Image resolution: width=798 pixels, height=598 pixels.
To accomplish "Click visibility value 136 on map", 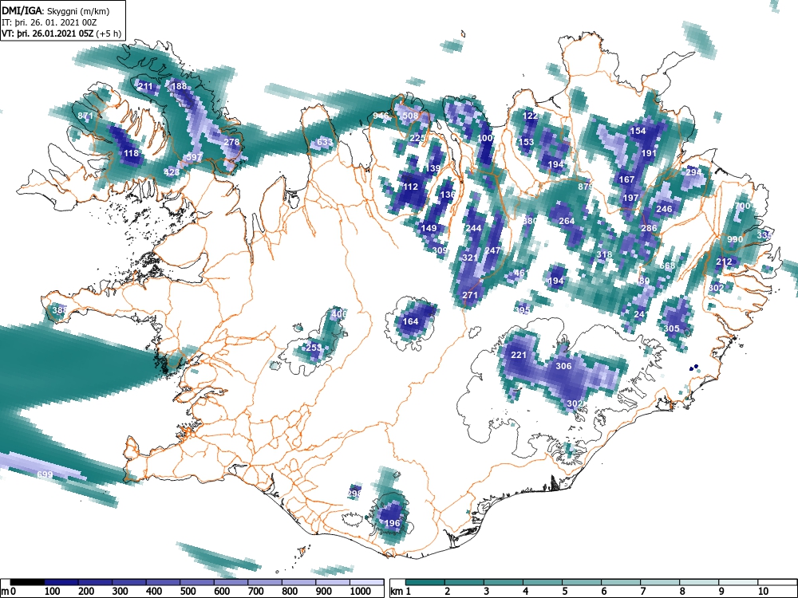I will coord(448,195).
